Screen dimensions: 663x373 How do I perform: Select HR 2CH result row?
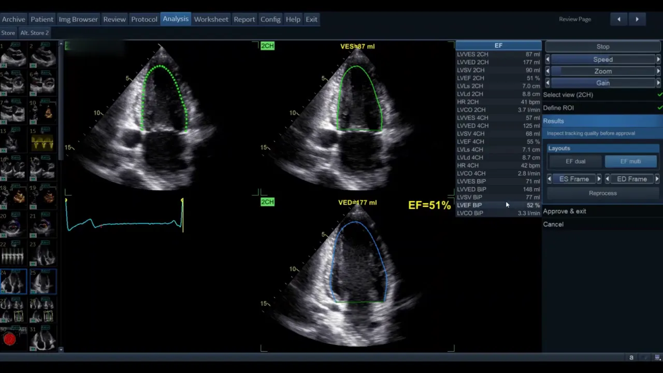pos(498,102)
